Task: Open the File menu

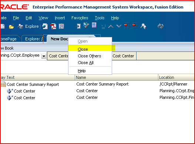Action: tap(16, 18)
